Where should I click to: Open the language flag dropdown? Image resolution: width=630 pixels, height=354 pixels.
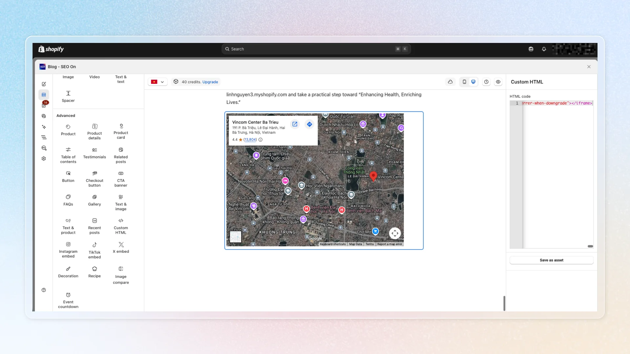point(157,82)
